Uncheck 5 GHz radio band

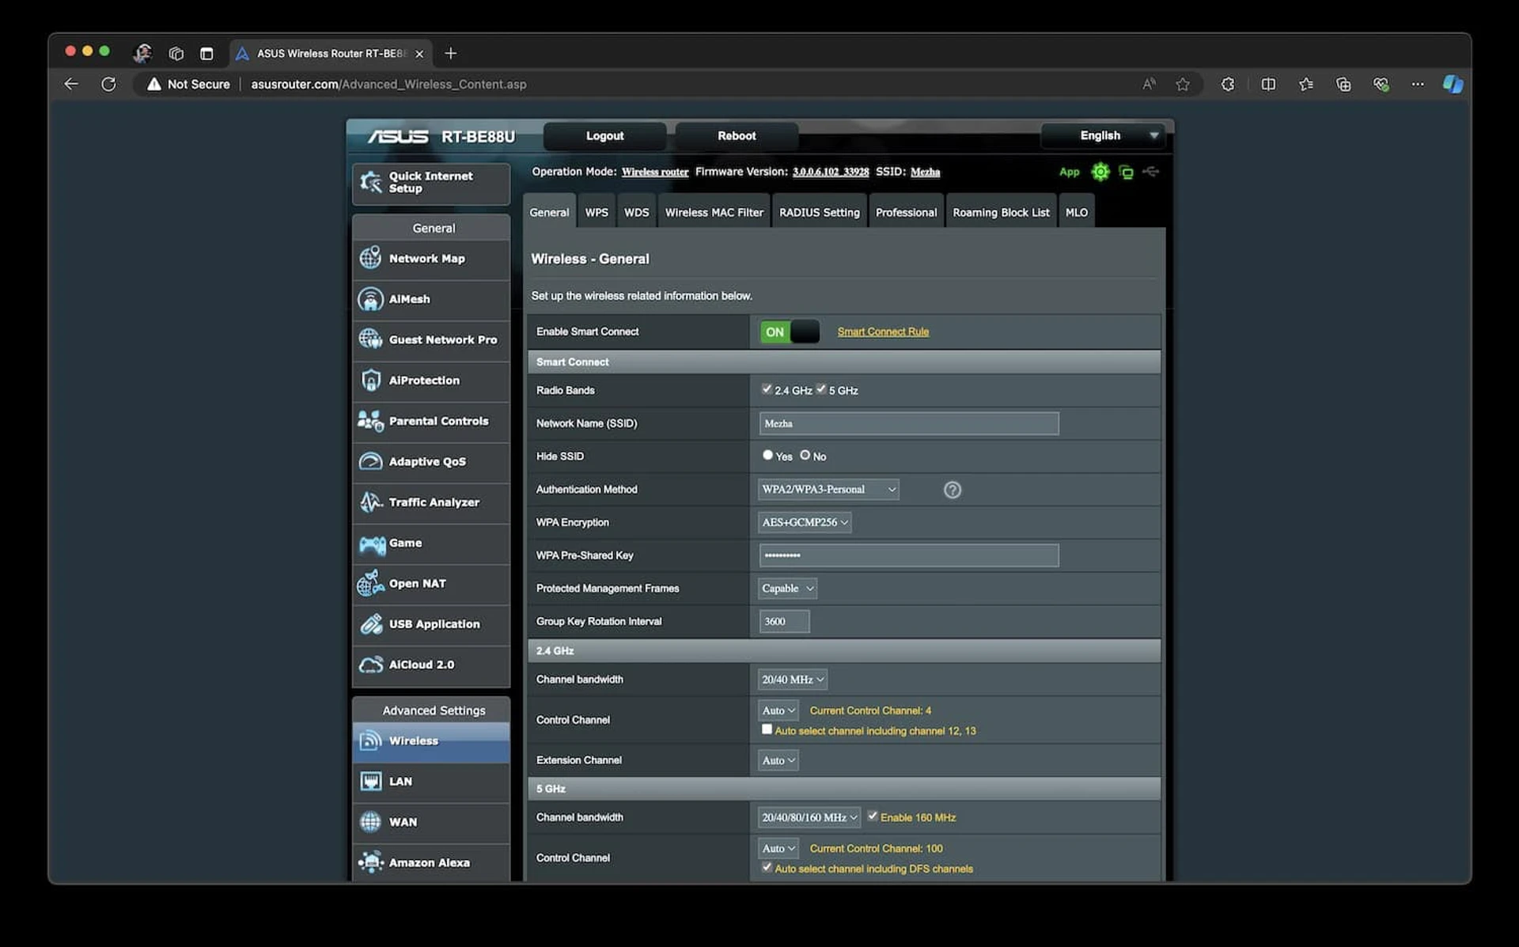(x=821, y=389)
